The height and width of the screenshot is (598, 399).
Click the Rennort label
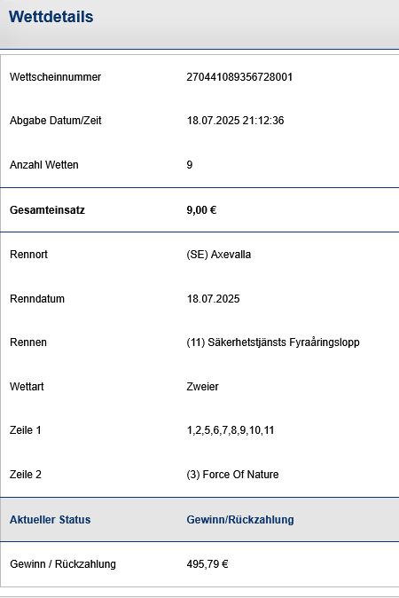click(x=28, y=255)
